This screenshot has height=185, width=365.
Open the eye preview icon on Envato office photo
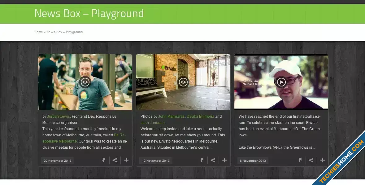tap(183, 82)
